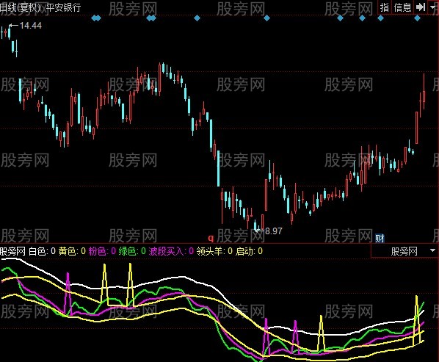Click the 日线(复权) period label
This screenshot has height=362, width=439.
[21, 7]
